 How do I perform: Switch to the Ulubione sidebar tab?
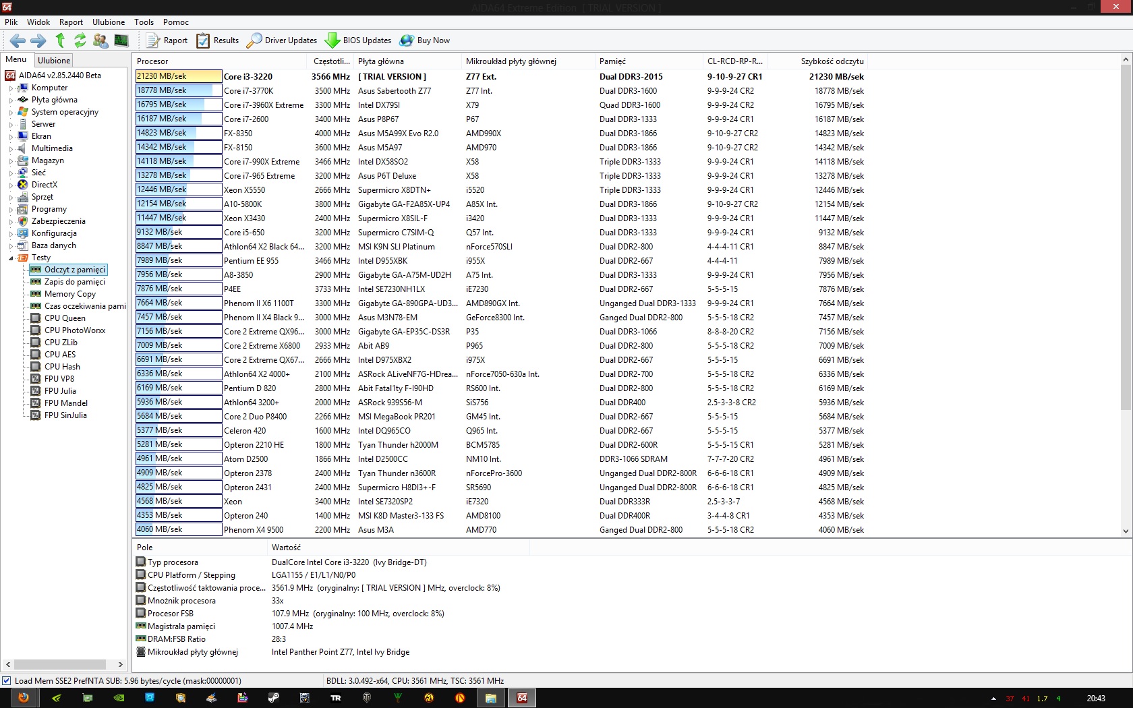click(54, 61)
